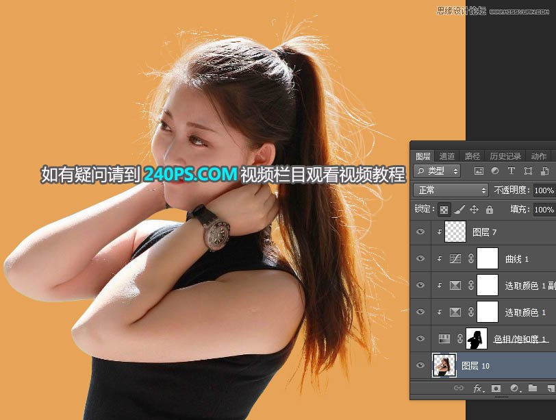Toggle the type layer filter (T) icon
Screen dimensions: 556x420
[511, 171]
